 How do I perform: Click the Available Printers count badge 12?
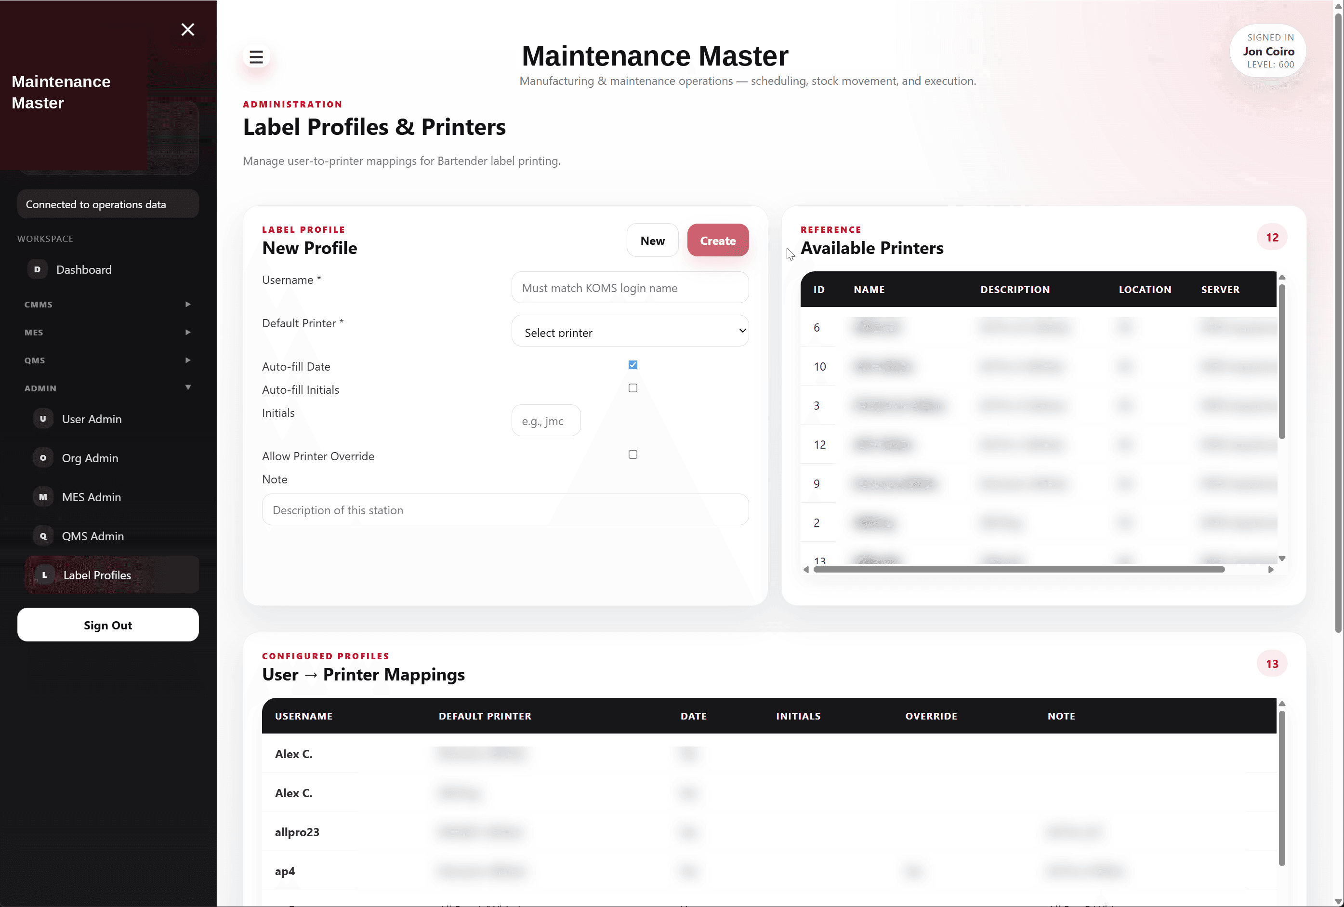click(x=1272, y=237)
